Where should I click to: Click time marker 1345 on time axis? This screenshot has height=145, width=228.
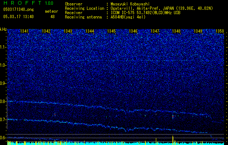point(111,31)
